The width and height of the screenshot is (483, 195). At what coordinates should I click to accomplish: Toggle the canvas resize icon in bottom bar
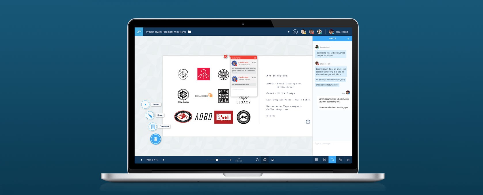265,160
